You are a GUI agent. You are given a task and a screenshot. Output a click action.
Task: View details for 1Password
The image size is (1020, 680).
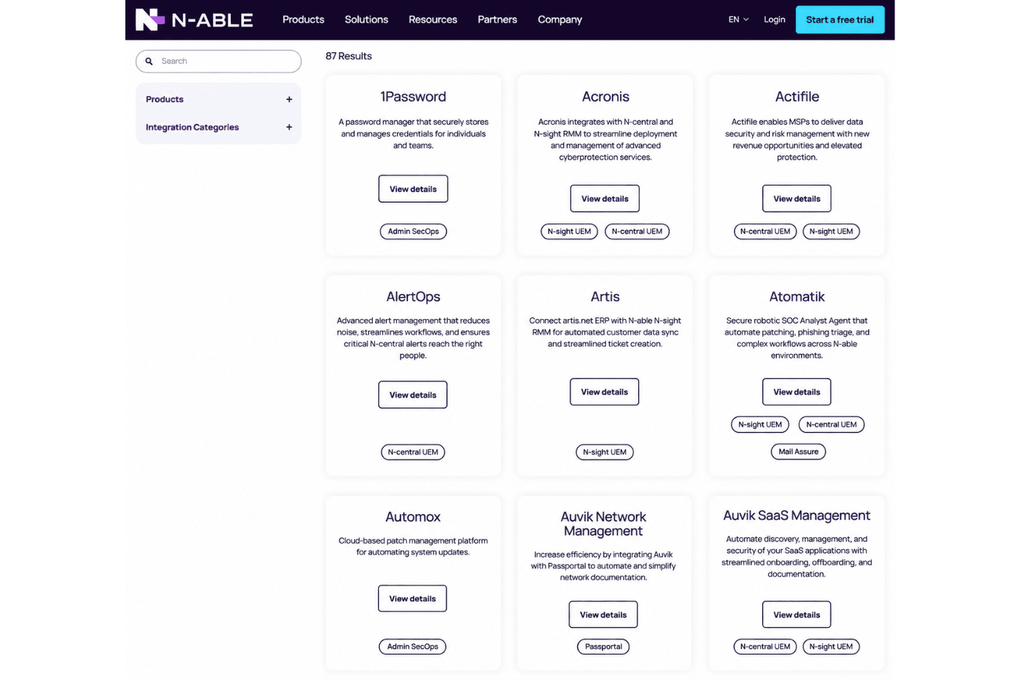[x=413, y=189]
